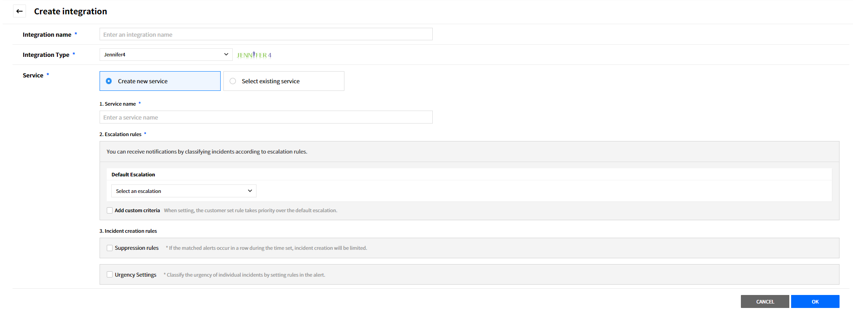Click the escalation dropdown chevron arrow
Screen dimensions: 853x329
(x=250, y=191)
